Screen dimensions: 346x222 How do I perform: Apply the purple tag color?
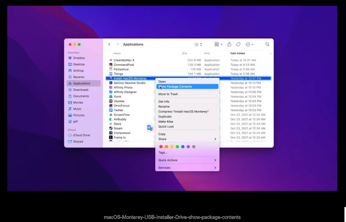[188, 147]
